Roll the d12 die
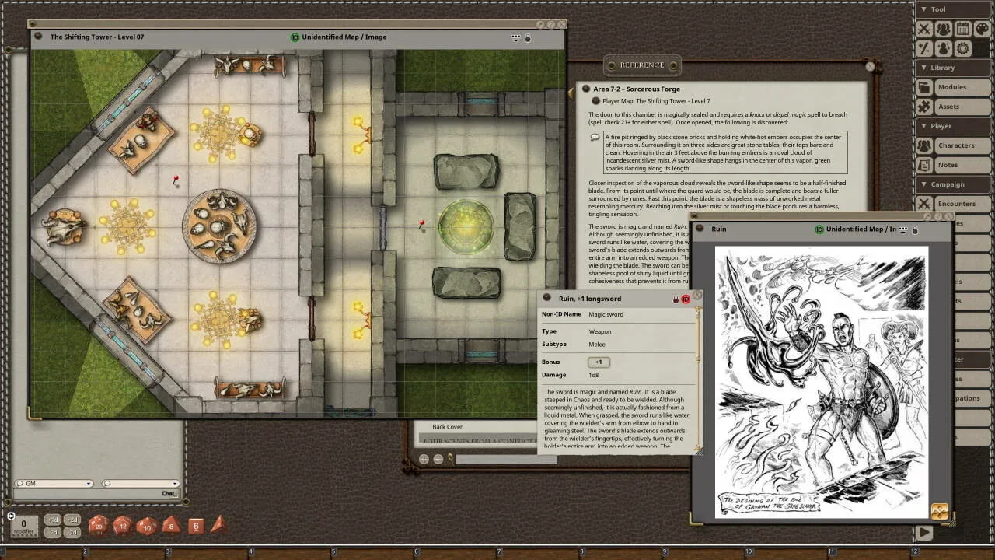The image size is (995, 560). pos(122,526)
